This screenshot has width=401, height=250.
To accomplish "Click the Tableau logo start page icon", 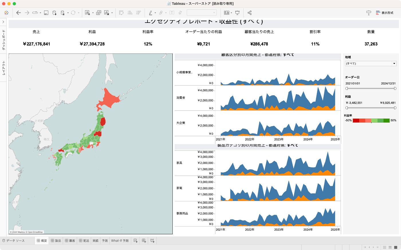I will click(x=6, y=13).
